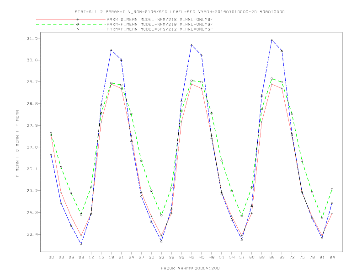
Task: Click the 75 forecast hour label
Action: tap(302, 257)
